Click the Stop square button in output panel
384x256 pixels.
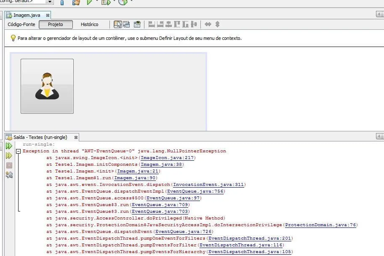(x=9, y=165)
